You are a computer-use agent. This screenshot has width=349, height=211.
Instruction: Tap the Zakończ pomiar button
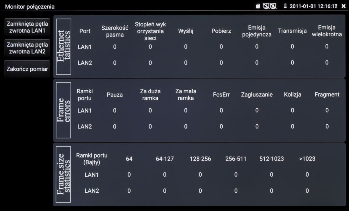[x=27, y=69]
